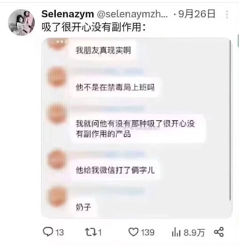Click the 他给我微信打了俩字儿 message bubble
Screen dimensions: 239x245
[115, 170]
